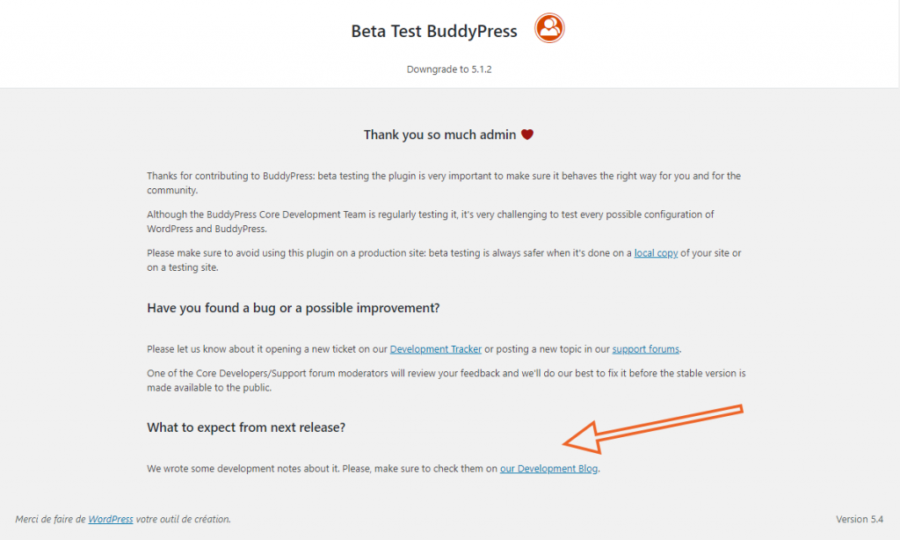Click the Thanks for contributing to BuddyPress paragraph
This screenshot has width=900, height=540.
[444, 183]
